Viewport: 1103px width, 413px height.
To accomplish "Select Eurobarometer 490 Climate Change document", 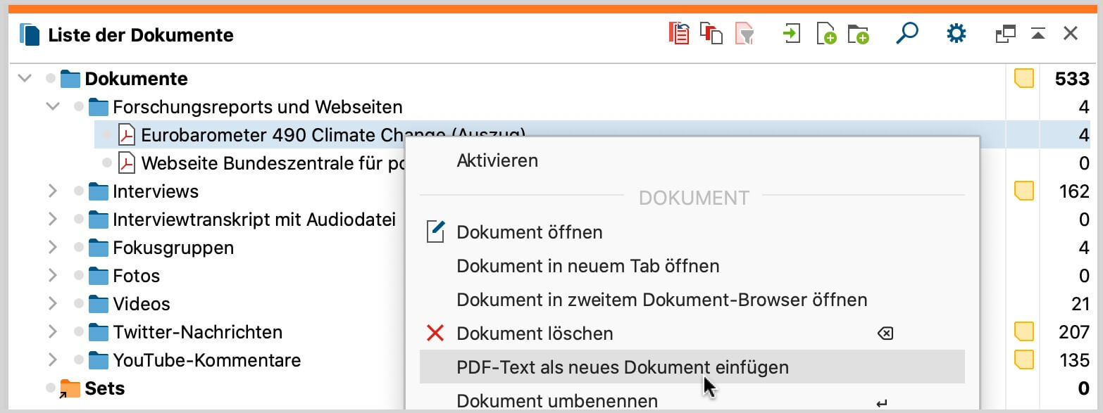I will (x=334, y=134).
